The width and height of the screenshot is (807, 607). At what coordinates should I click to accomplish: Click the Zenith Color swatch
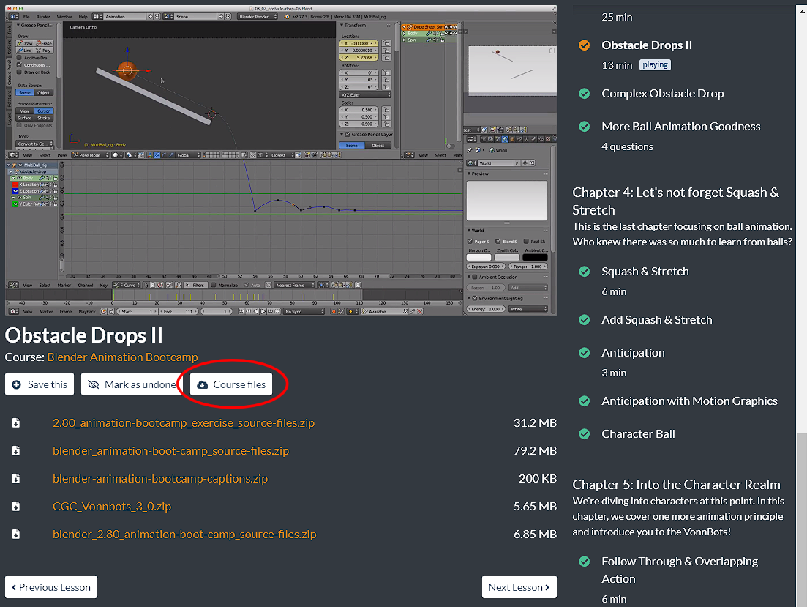[x=507, y=257]
